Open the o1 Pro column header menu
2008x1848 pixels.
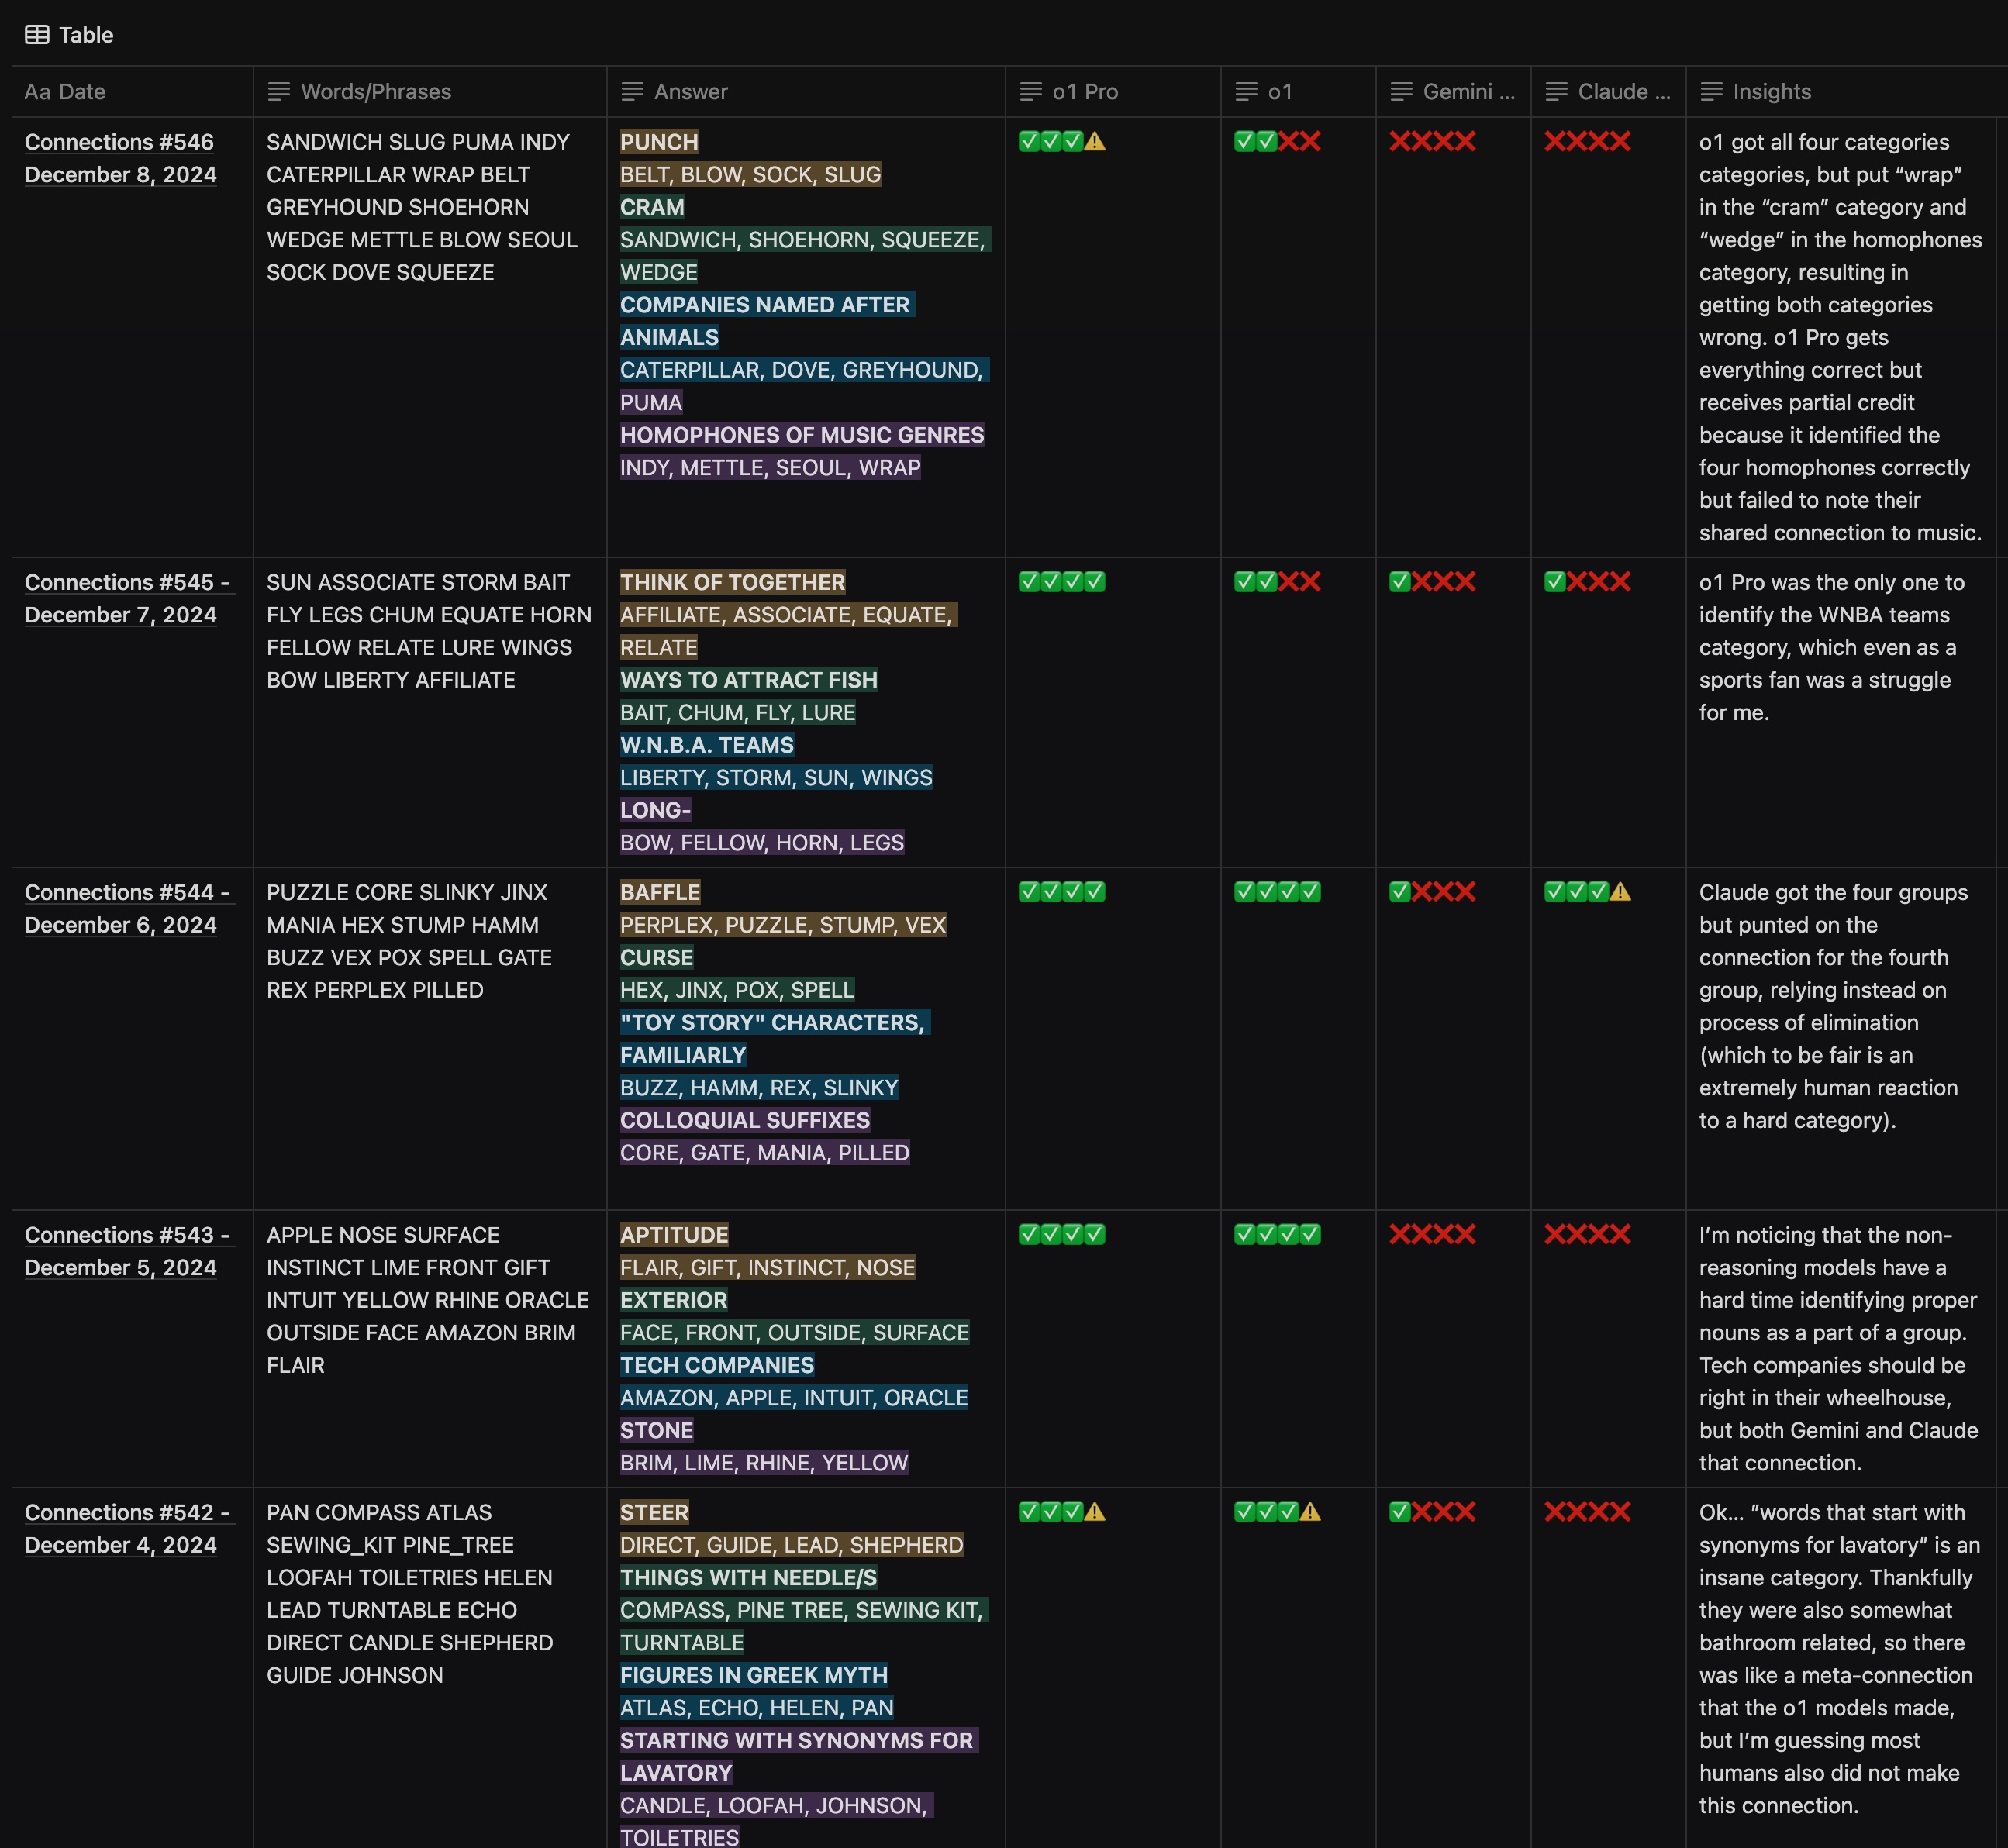click(x=1113, y=92)
